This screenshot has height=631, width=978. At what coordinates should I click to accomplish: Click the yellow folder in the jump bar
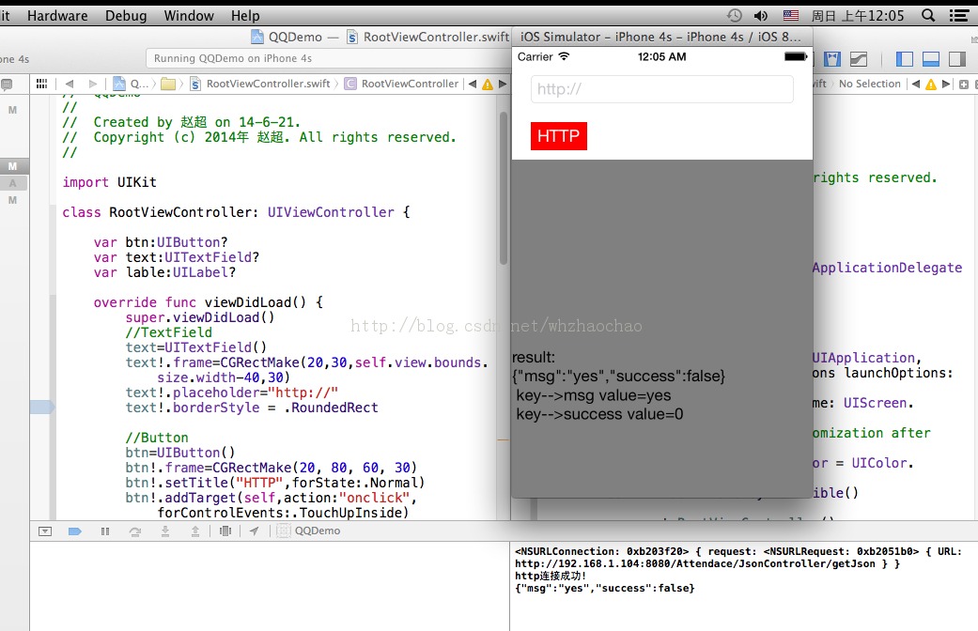[168, 84]
